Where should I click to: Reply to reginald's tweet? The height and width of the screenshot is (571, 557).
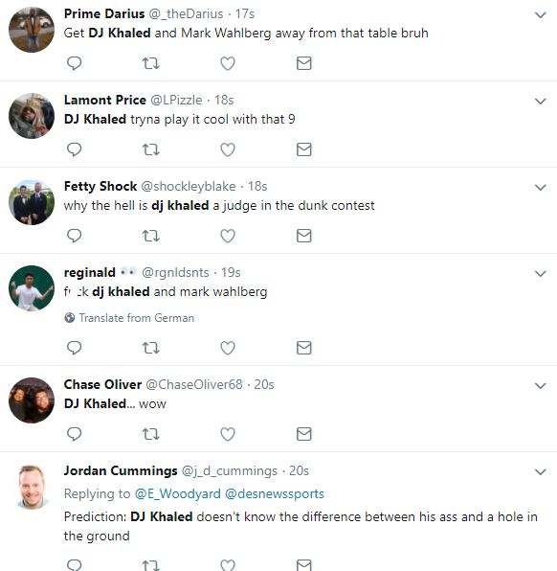[75, 348]
